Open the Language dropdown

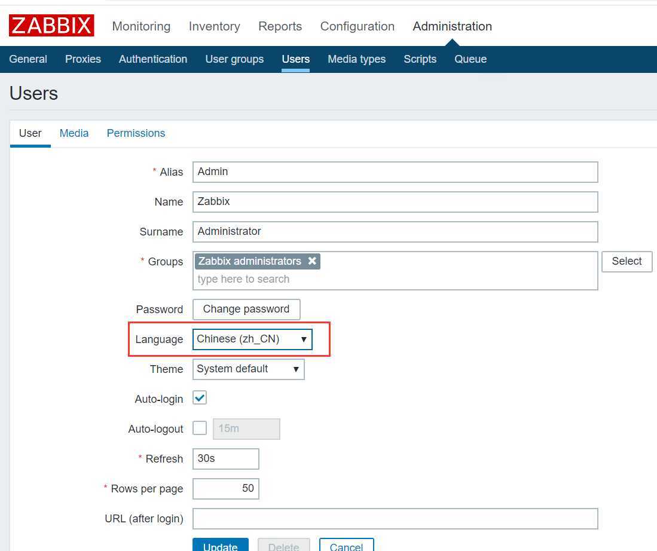pos(252,339)
